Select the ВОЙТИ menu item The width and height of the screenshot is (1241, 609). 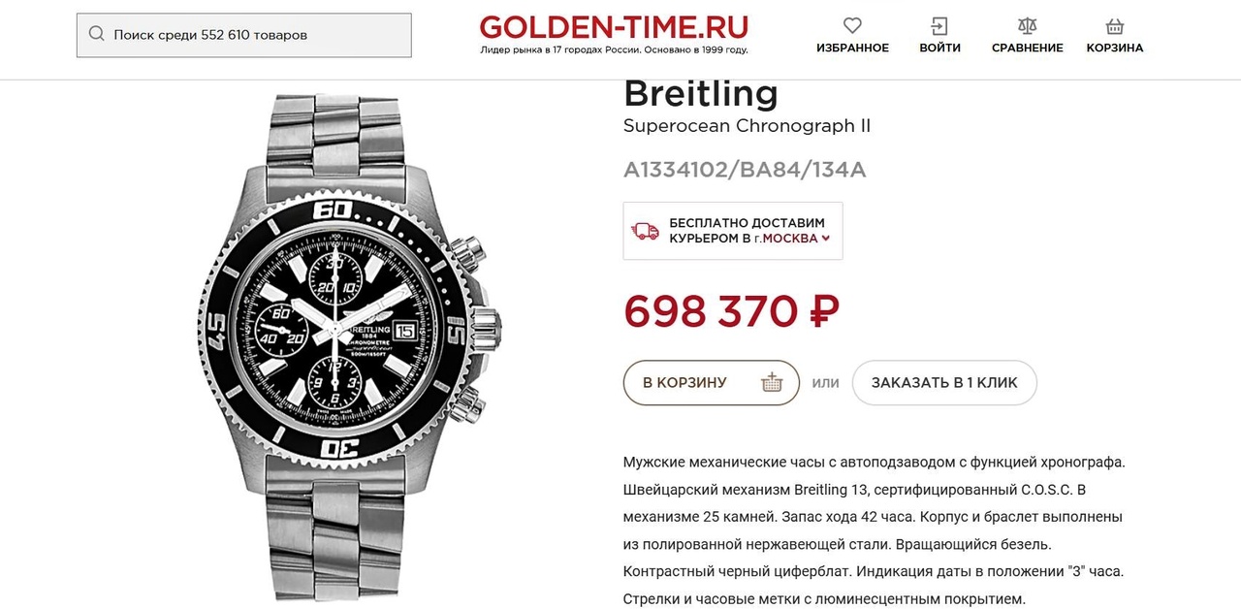click(x=939, y=48)
